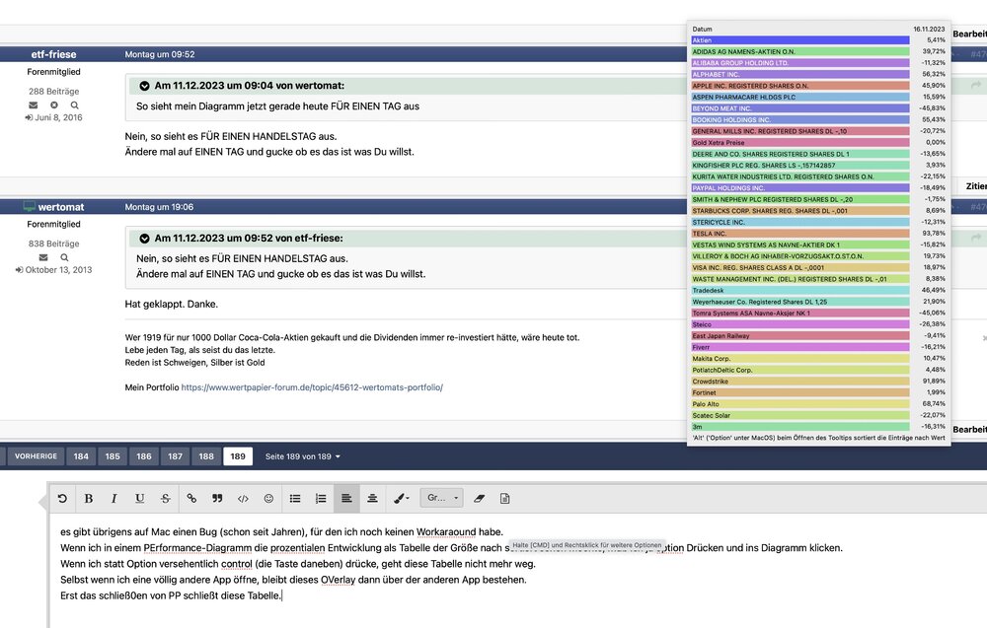The image size is (987, 628).
Task: Click the ignore-user circle icon under etf-friese
Action: 54,105
